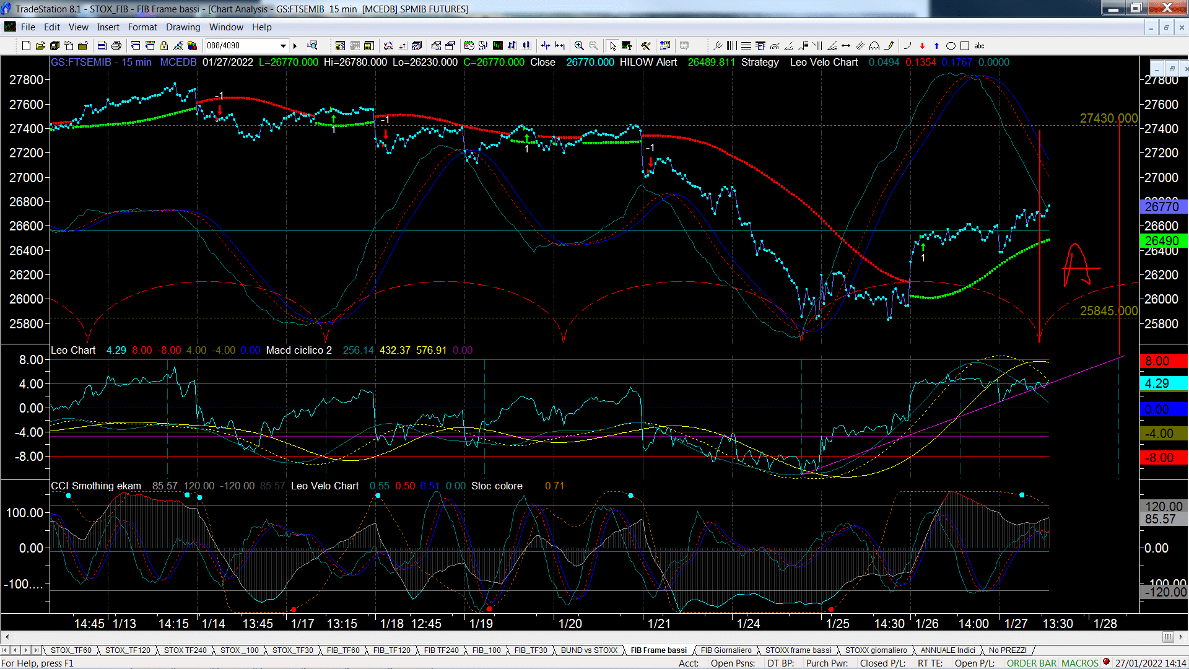Open the File menu
Screen dimensions: 1189x669
(x=28, y=27)
